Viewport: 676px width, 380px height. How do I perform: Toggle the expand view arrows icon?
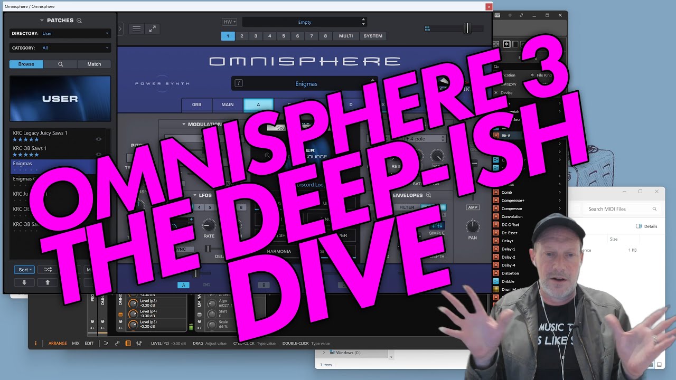click(152, 29)
